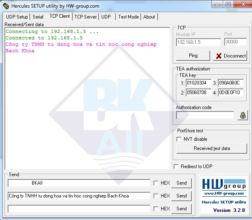Screen dimensions: 252x220
Task: Switch to the TCP Server tab
Action: pos(86,17)
